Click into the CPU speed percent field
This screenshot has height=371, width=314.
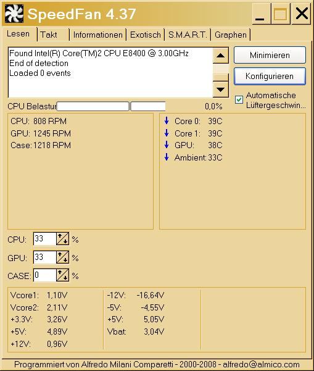[44, 239]
